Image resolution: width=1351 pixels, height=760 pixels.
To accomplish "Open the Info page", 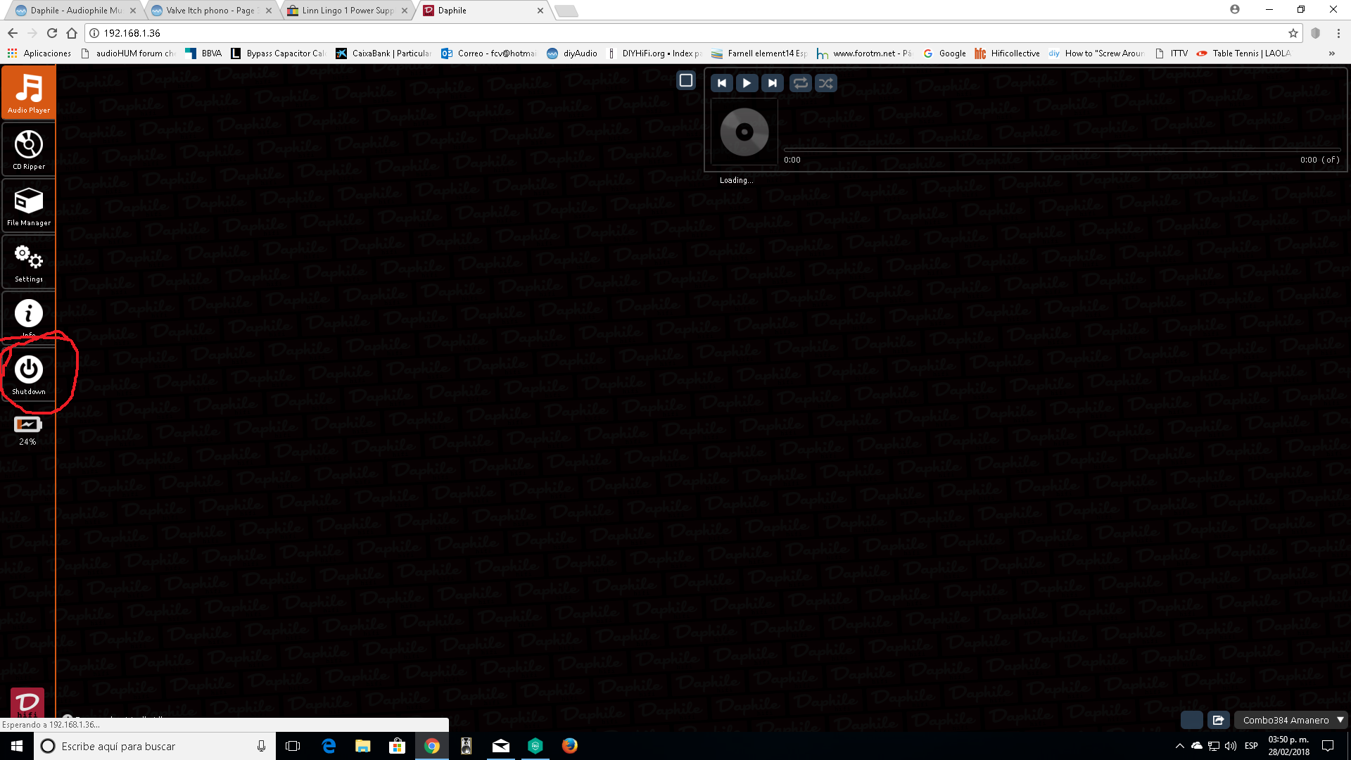I will [x=29, y=315].
